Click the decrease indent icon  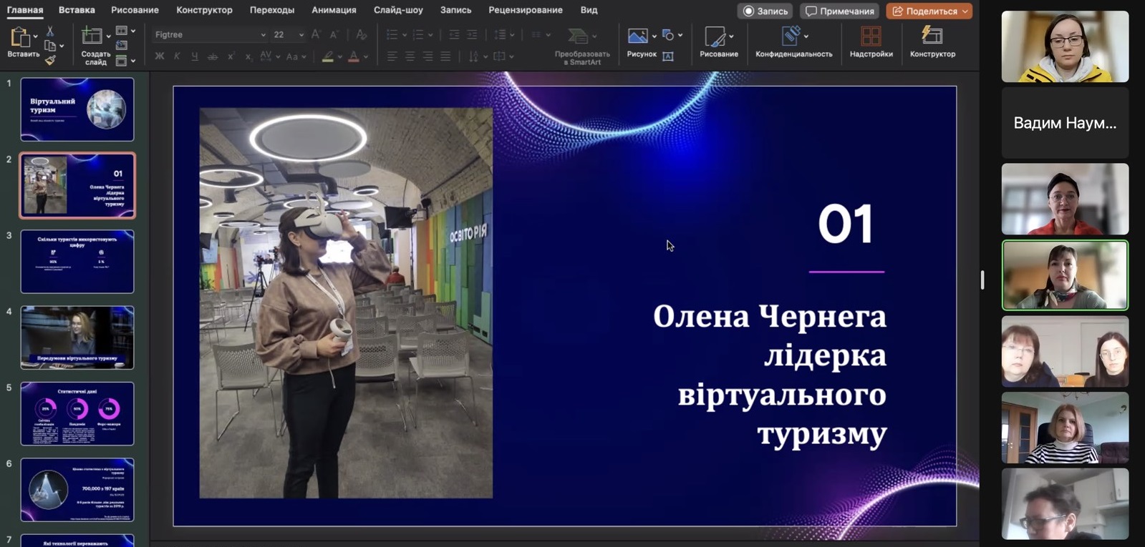pos(454,34)
